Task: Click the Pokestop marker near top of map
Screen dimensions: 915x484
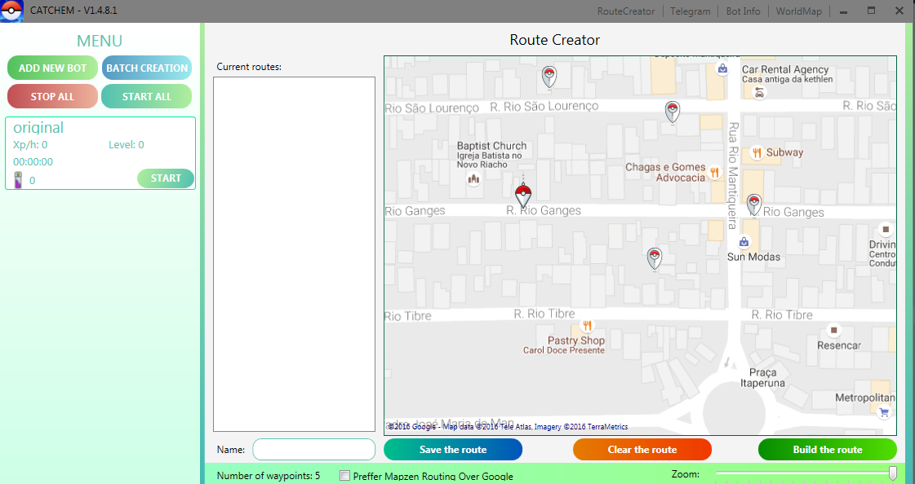Action: tap(549, 77)
